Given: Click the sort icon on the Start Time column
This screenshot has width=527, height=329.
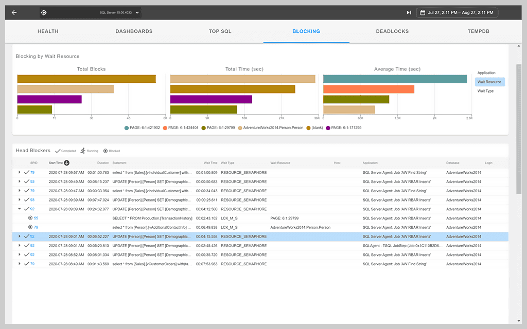Looking at the screenshot, I should [x=66, y=162].
